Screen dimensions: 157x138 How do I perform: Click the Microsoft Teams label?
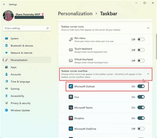[x=83, y=107]
